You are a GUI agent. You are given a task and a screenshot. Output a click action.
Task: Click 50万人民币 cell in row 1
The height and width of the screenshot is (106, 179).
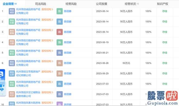tap(126, 11)
